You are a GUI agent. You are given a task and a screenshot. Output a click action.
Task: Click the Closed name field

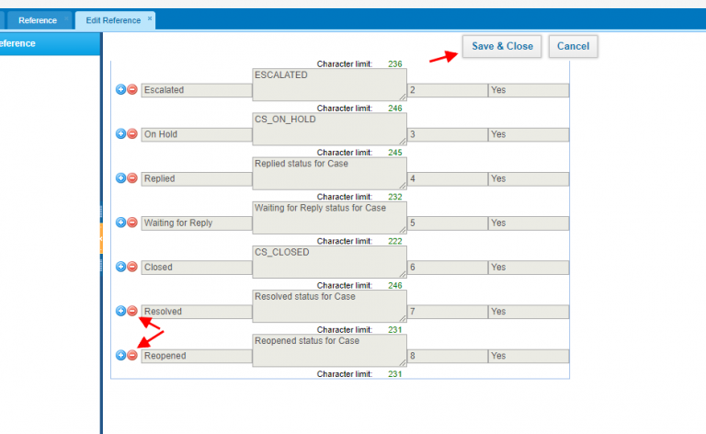tap(197, 267)
